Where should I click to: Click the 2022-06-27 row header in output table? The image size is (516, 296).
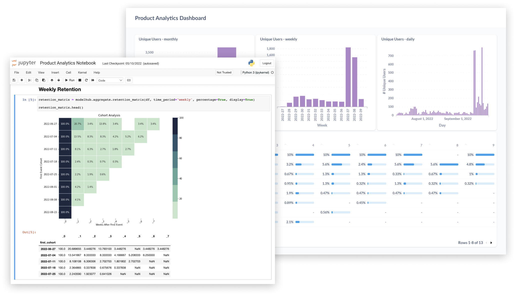(48, 249)
